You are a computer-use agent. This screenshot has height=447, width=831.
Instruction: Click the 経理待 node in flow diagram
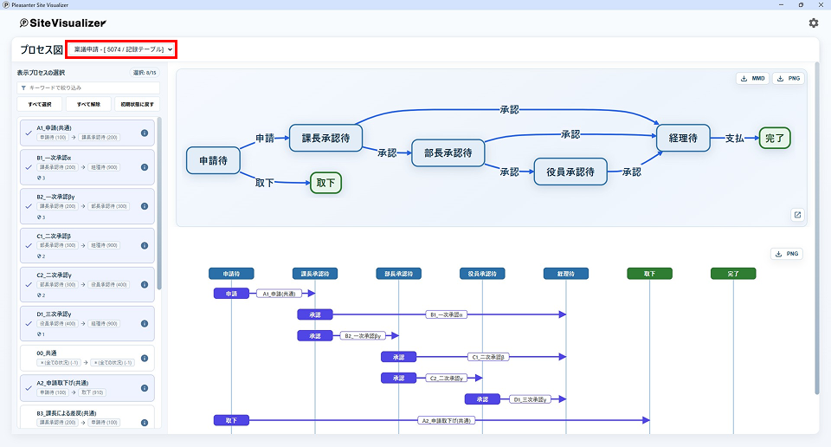pos(683,139)
